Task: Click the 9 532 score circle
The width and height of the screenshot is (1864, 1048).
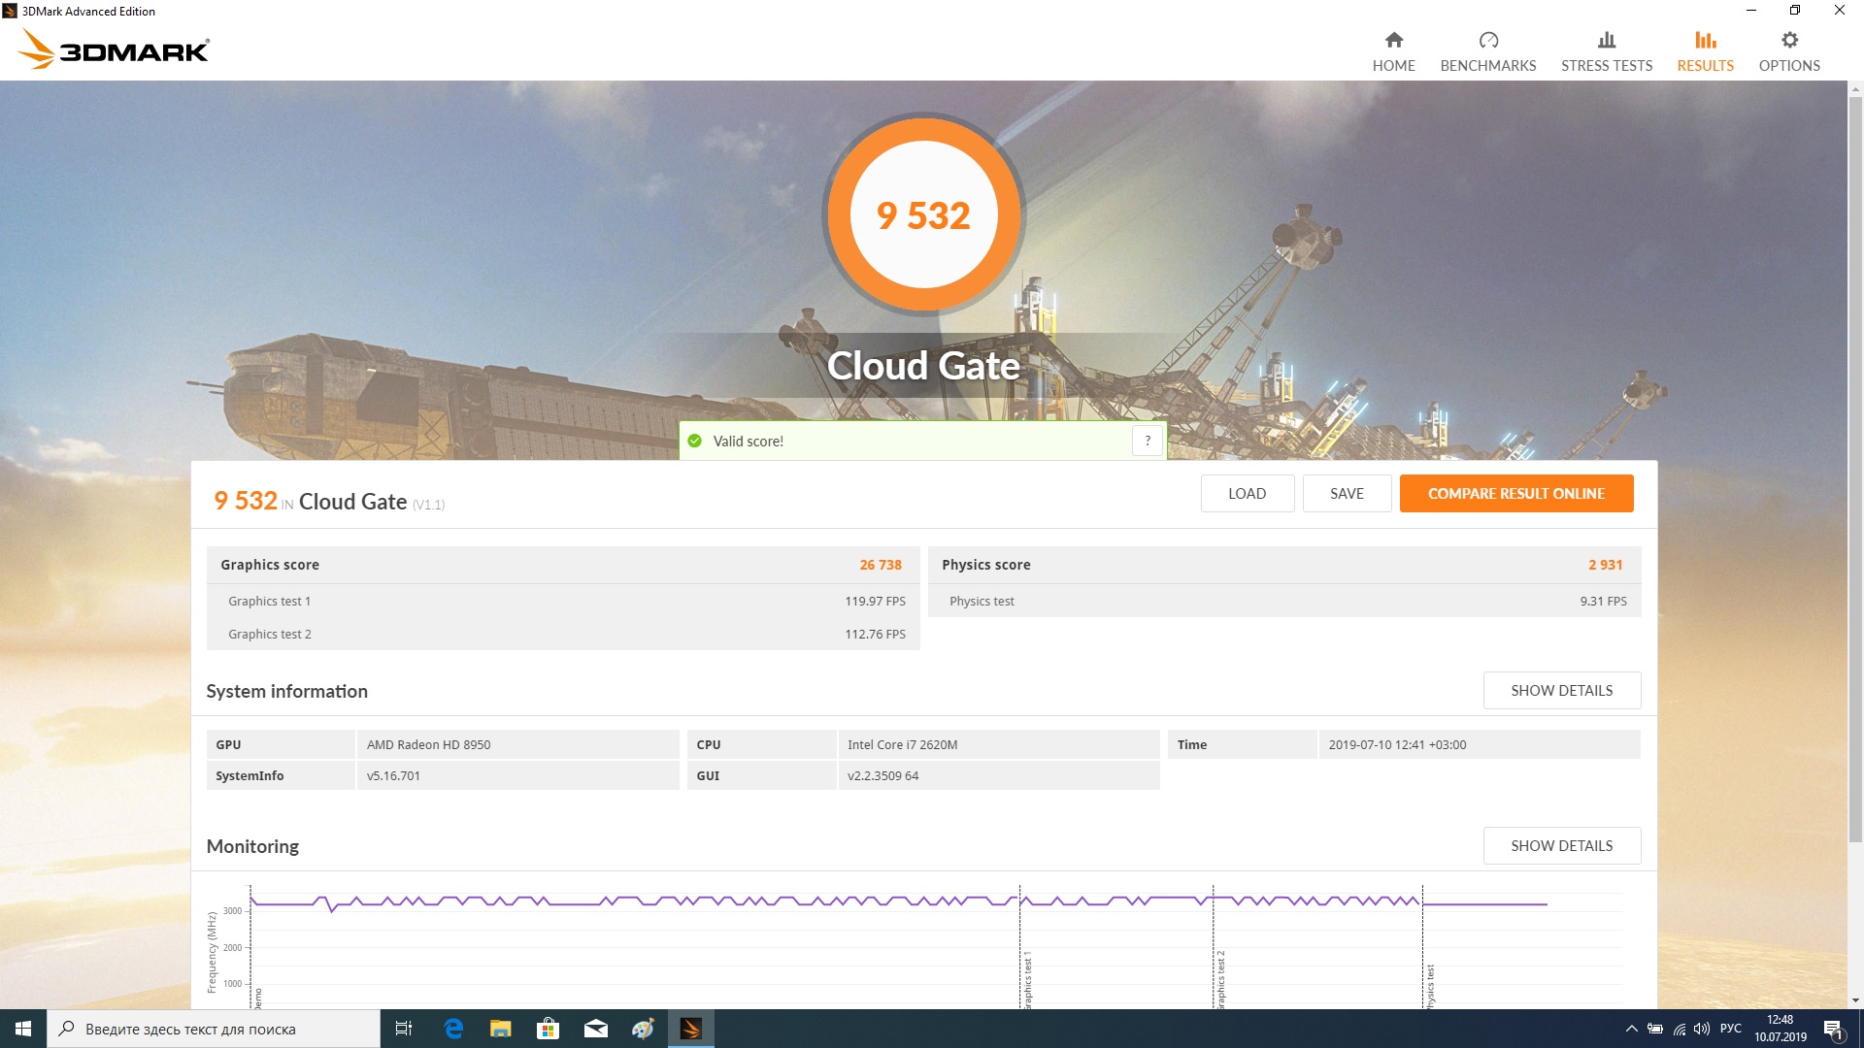Action: coord(923,214)
